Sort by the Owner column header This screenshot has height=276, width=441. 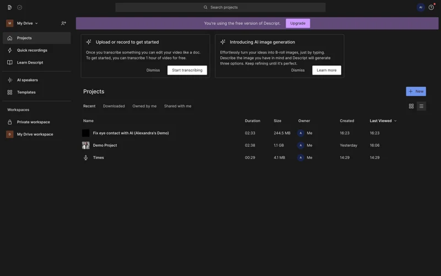tap(304, 121)
